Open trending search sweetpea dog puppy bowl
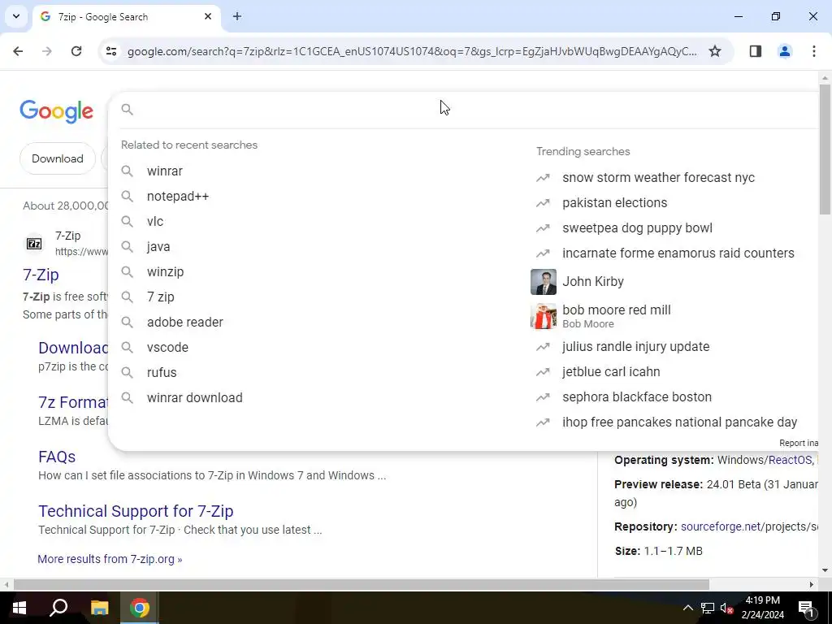This screenshot has height=624, width=832. point(637,228)
